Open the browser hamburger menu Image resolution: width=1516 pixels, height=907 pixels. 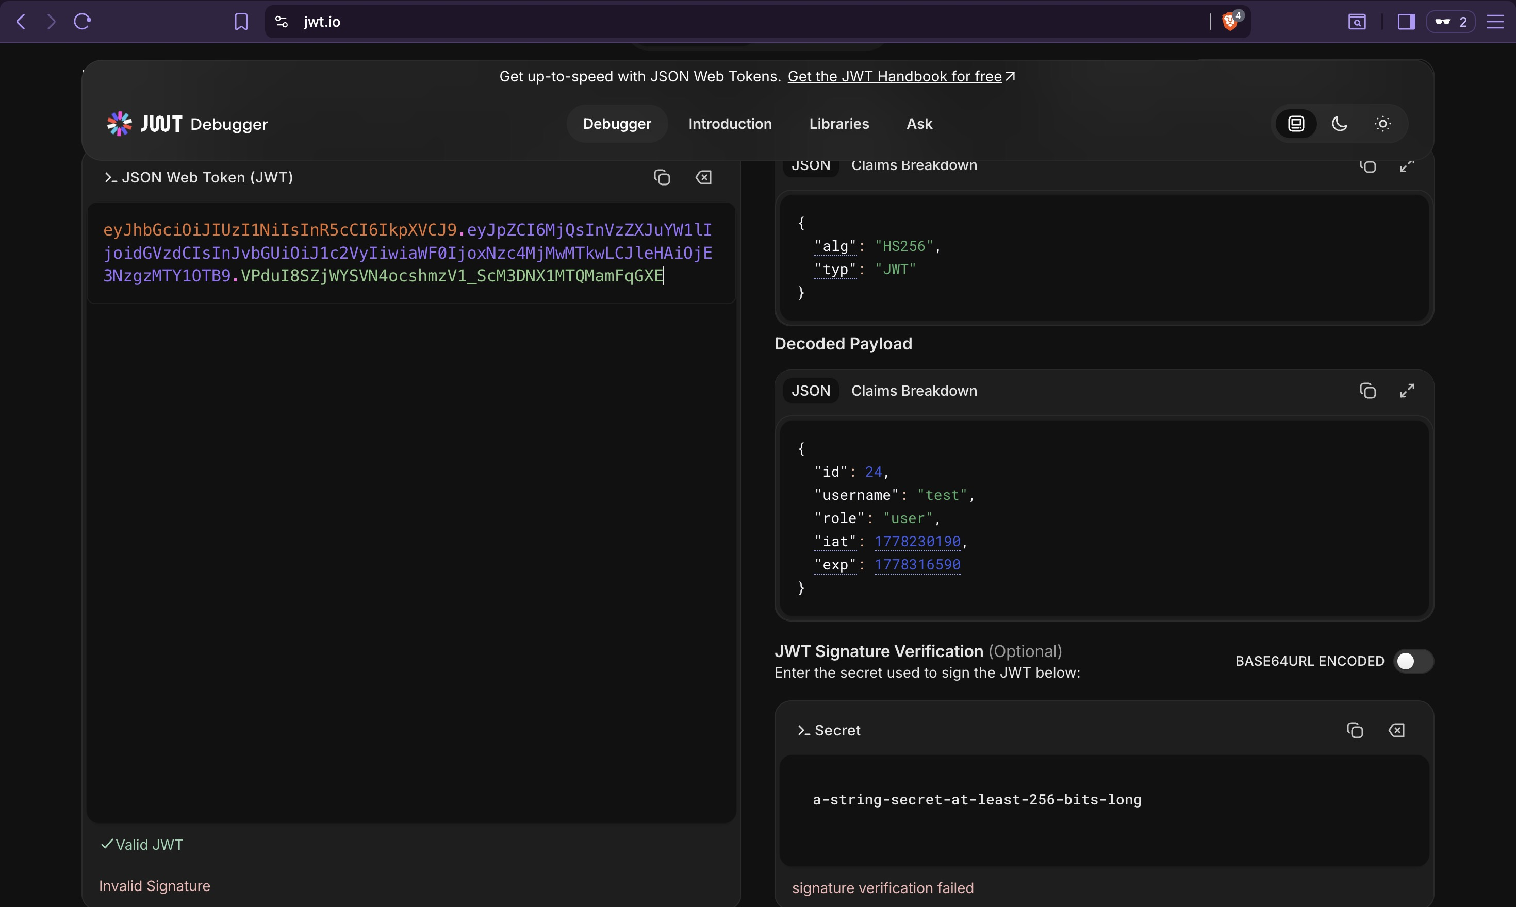coord(1494,22)
